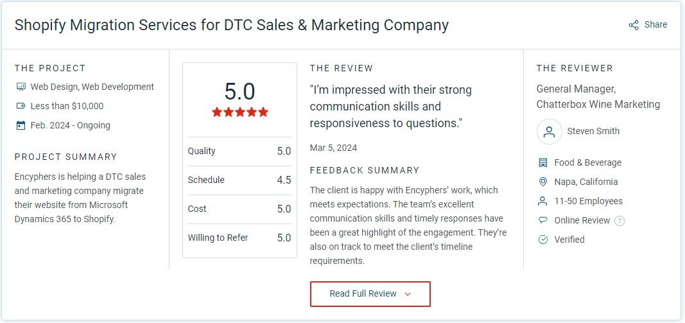
Task: Click the Online Review help question mark
Action: (x=620, y=221)
